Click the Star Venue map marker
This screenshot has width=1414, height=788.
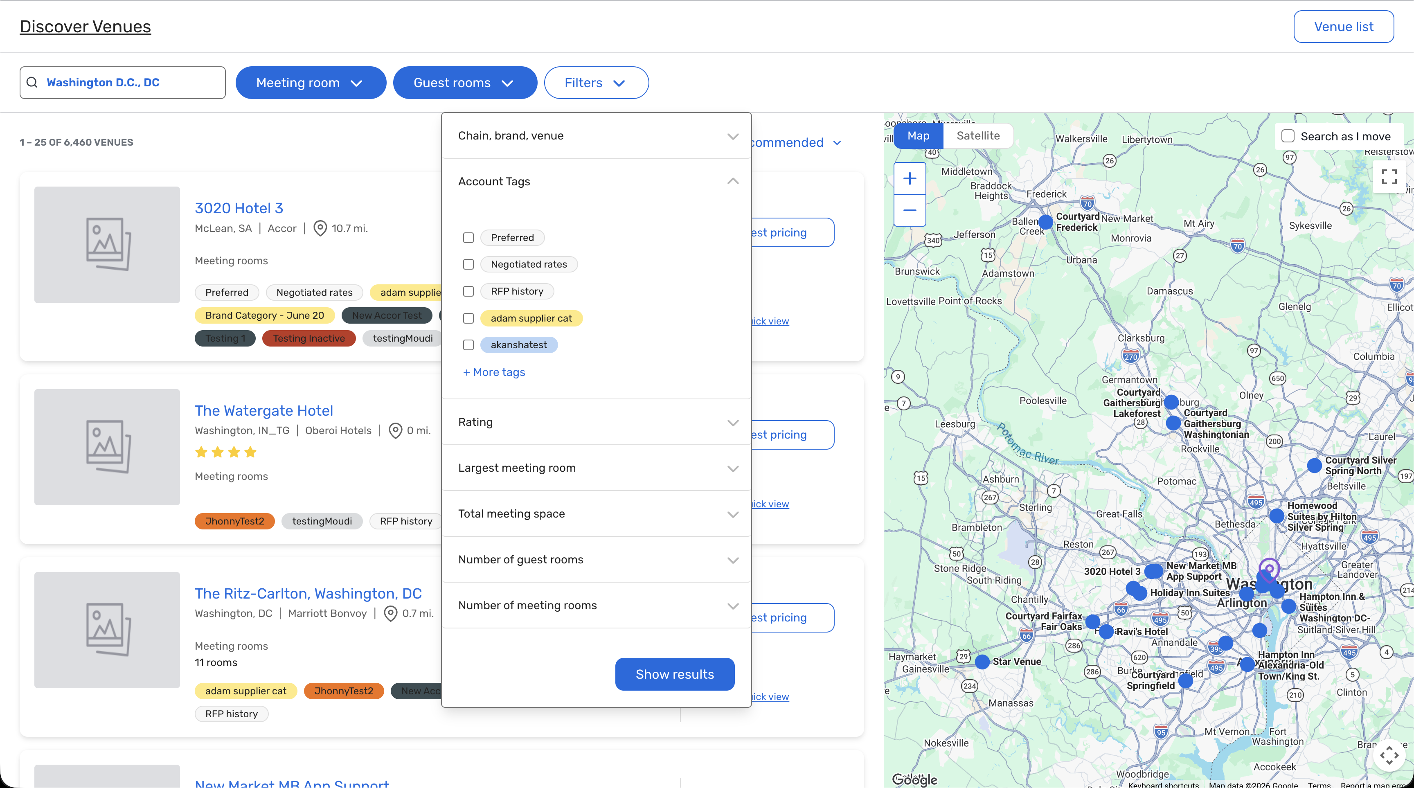click(982, 662)
